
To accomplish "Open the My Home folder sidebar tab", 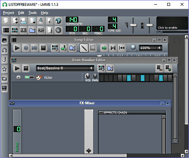I will tap(4, 78).
